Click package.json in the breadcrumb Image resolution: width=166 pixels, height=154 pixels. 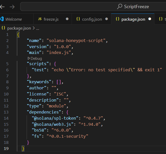pos(19,28)
